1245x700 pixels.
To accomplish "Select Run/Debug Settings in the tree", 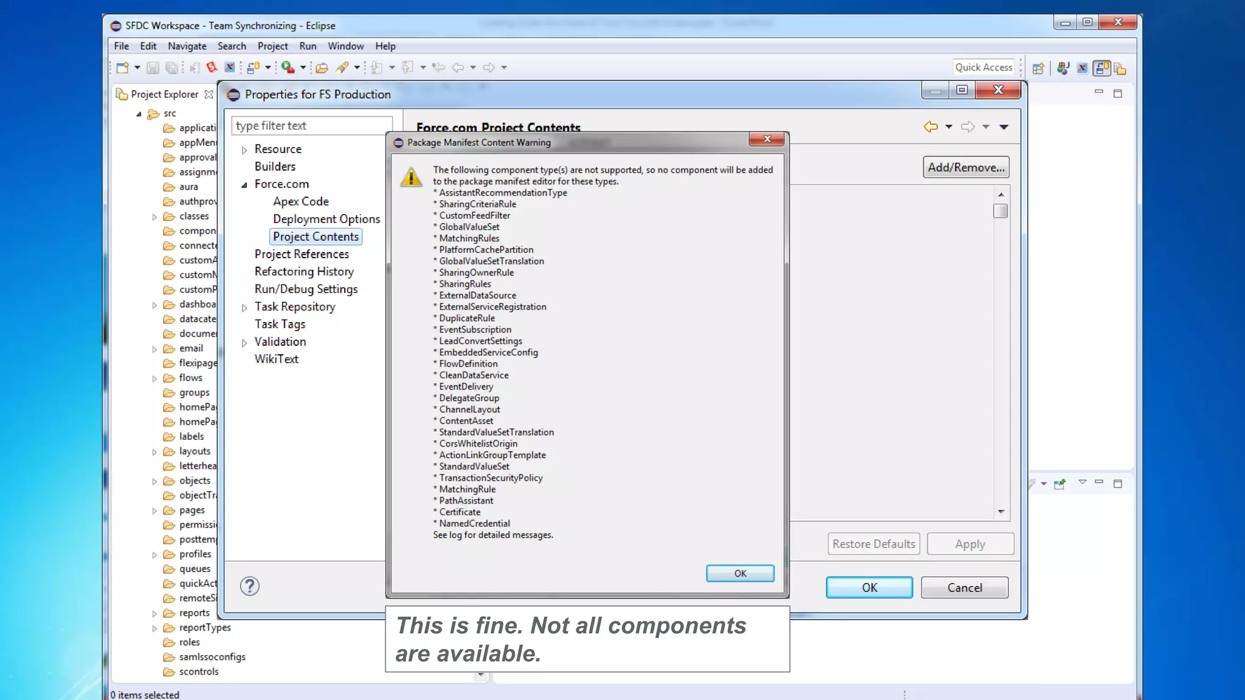I will tap(306, 290).
